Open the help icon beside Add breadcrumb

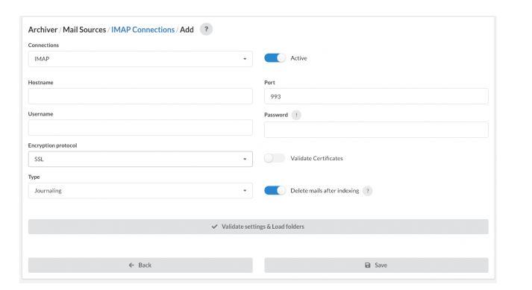pyautogui.click(x=206, y=29)
